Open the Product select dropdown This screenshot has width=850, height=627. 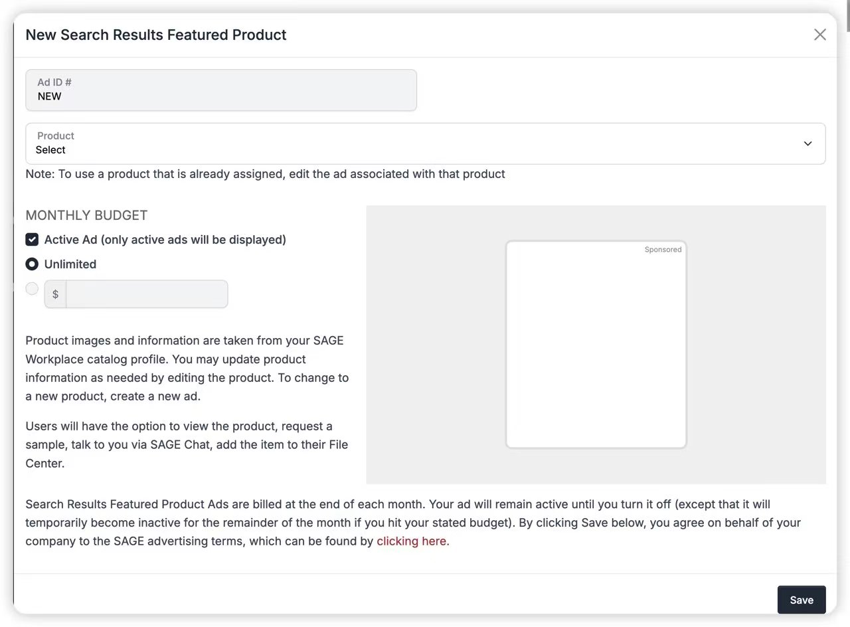(x=425, y=143)
